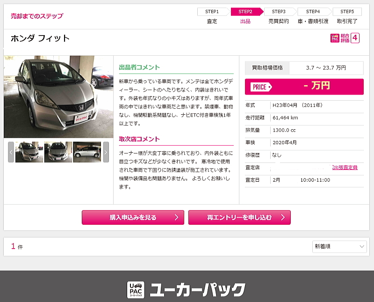This screenshot has width=374, height=302.
Task: Click the 排気量 value 1300.0 cc
Action: [284, 130]
